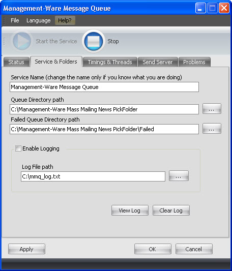Minimize the Message Queue window
This screenshot has height=271, width=232.
200,8
